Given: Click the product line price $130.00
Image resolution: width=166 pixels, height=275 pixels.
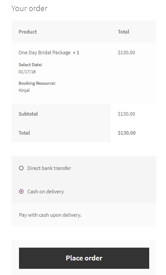Looking at the screenshot, I should coord(127,53).
